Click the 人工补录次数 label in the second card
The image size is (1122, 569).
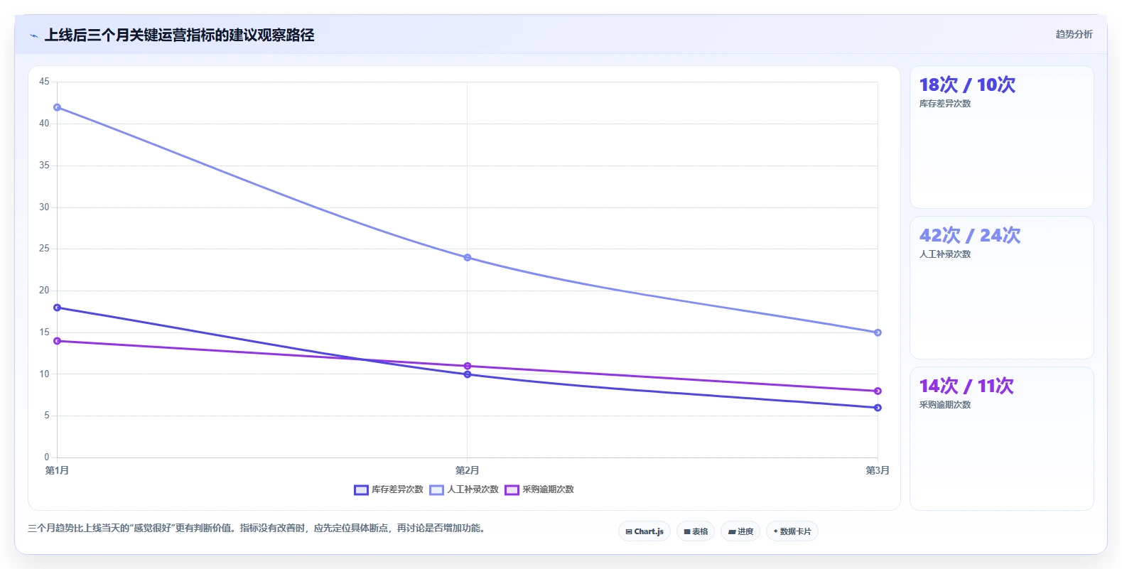[x=945, y=254]
